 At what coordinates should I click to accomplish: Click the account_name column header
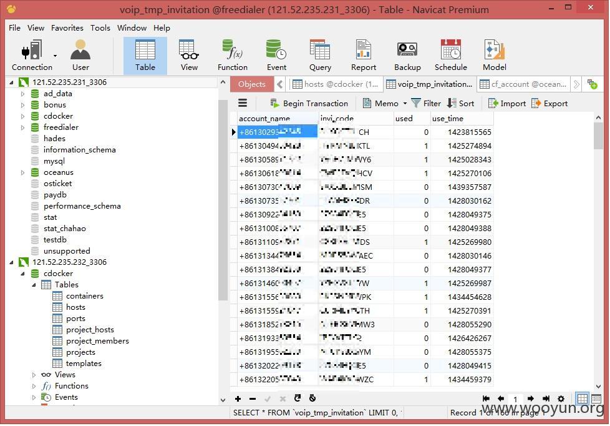[278, 118]
